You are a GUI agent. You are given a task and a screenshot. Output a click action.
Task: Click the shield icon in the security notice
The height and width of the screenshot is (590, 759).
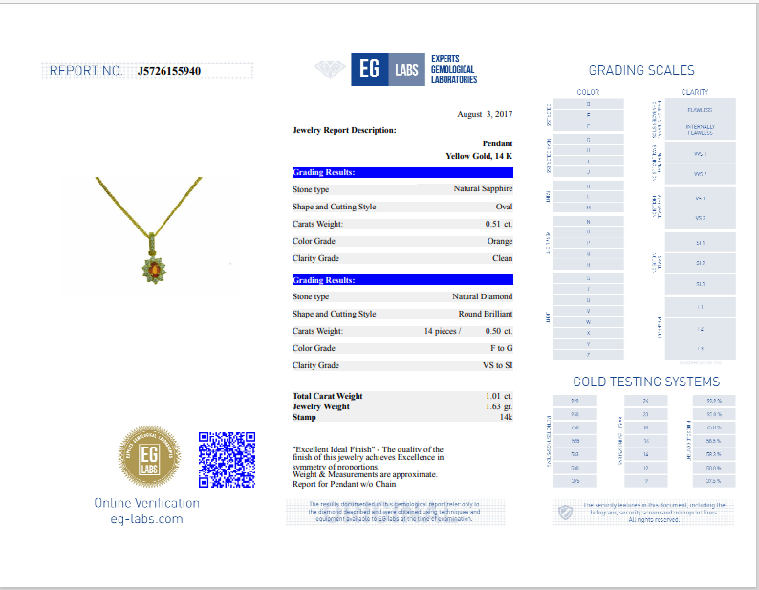566,514
